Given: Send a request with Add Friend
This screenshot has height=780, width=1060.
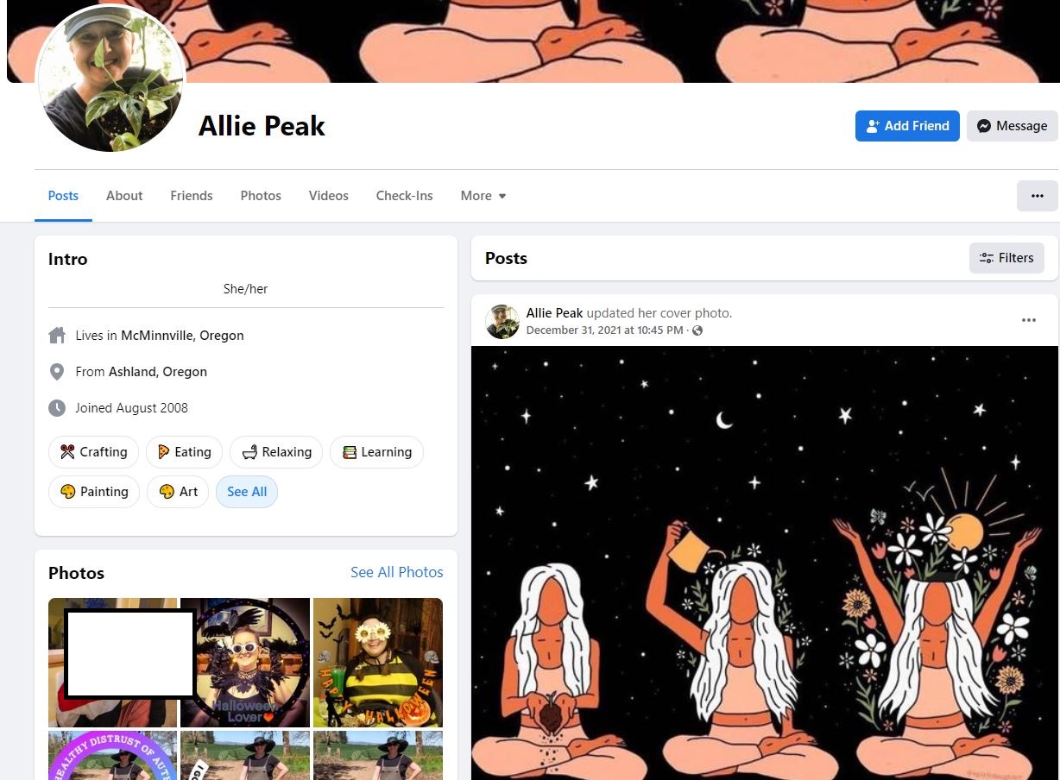Looking at the screenshot, I should pos(907,126).
